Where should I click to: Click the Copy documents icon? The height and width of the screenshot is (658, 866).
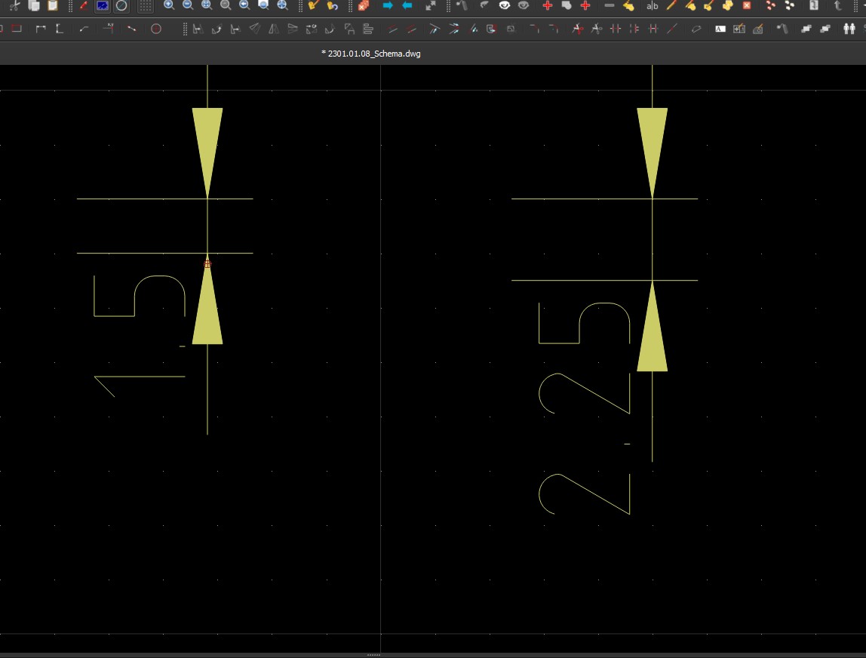(33, 5)
